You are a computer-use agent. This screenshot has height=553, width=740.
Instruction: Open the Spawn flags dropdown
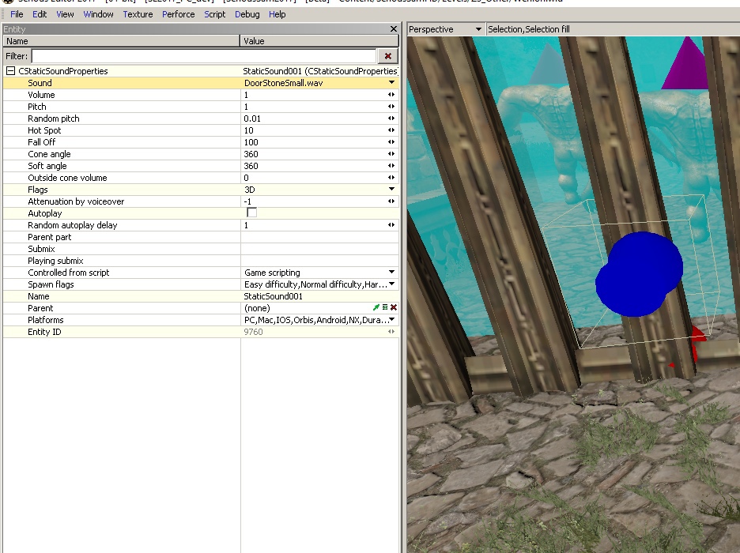point(391,284)
